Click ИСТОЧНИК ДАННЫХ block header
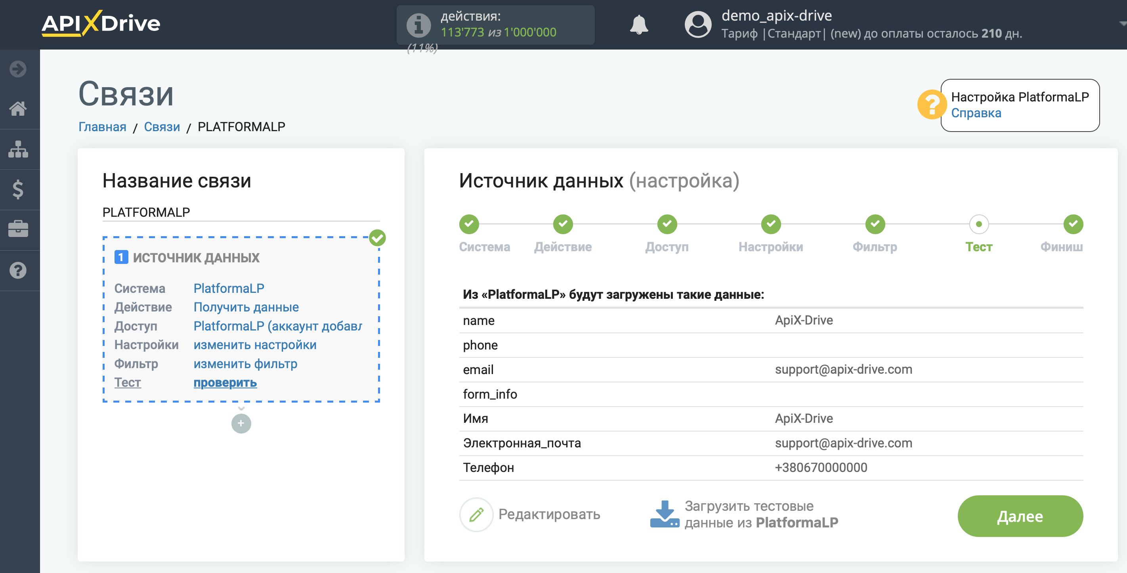This screenshot has height=573, width=1127. click(196, 257)
